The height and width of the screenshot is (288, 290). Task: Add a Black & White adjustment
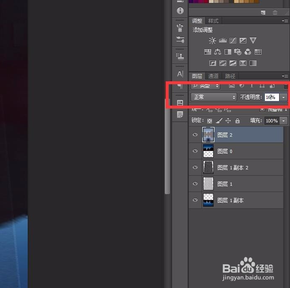227,52
